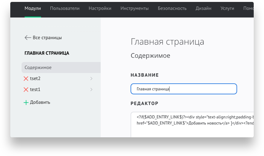Go to the Инструменты menu
This screenshot has height=156, width=264.
(x=134, y=8)
